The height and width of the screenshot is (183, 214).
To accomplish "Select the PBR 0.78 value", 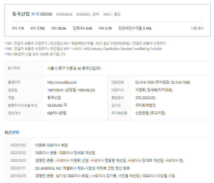I will click(x=105, y=28).
